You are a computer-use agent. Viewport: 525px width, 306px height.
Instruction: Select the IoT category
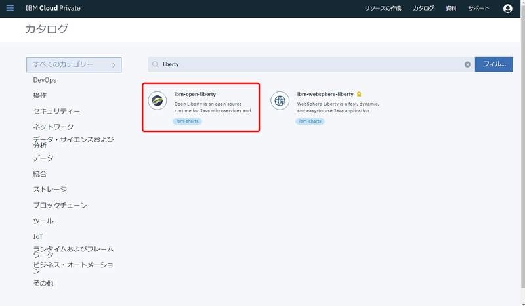pyautogui.click(x=38, y=236)
